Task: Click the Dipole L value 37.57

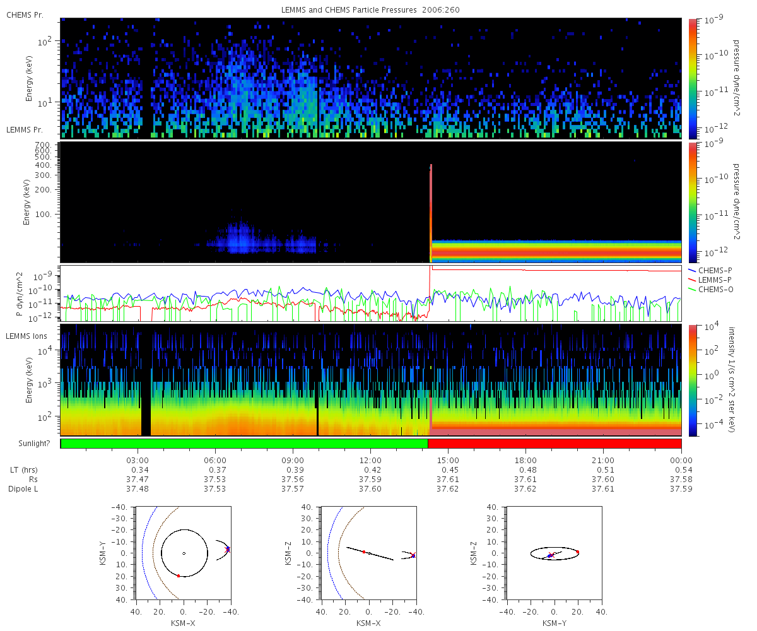Action: click(x=293, y=489)
